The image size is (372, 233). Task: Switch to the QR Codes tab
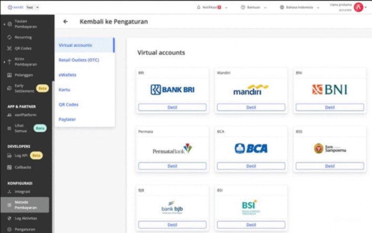coord(85,104)
